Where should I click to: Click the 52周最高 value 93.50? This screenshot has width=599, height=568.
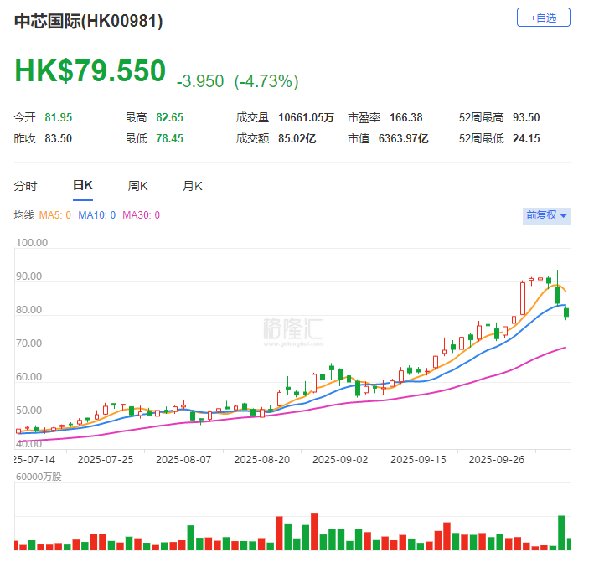(526, 117)
